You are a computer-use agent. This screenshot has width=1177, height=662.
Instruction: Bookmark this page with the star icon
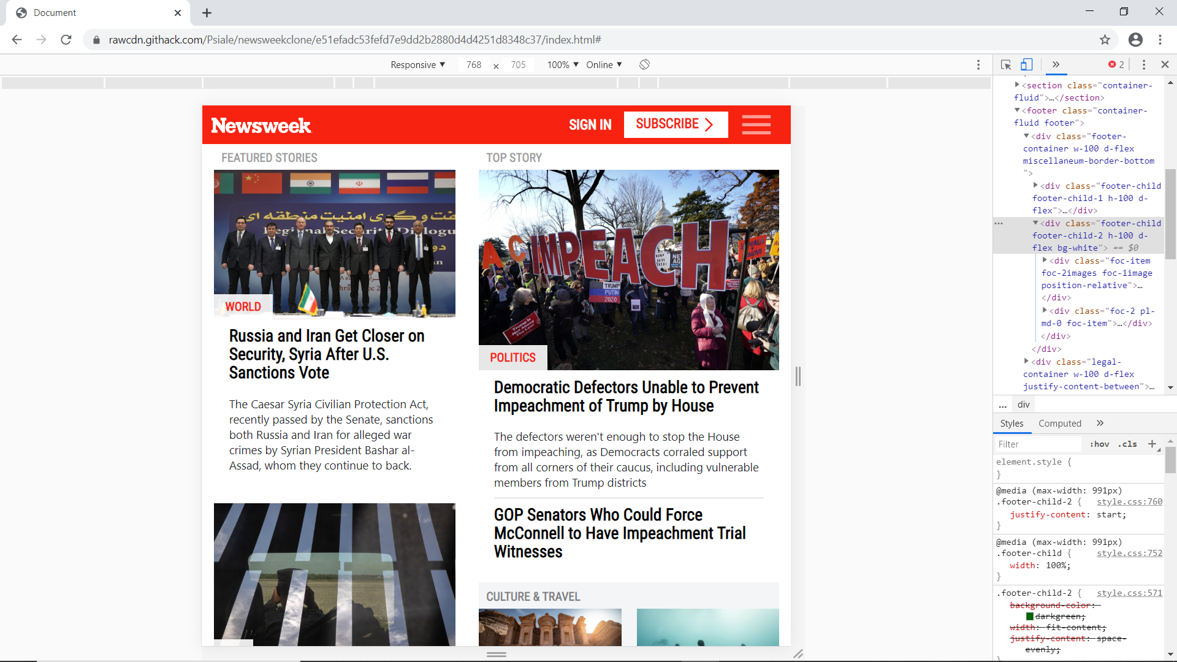coord(1105,40)
